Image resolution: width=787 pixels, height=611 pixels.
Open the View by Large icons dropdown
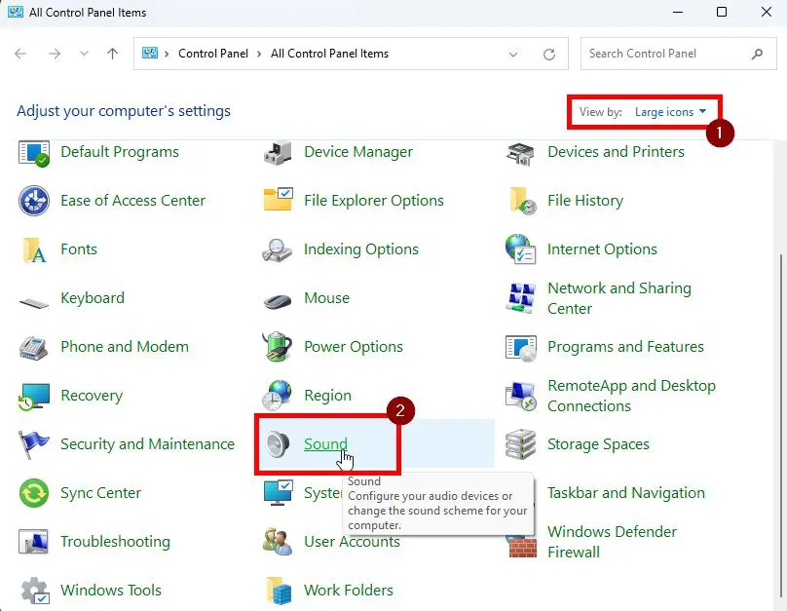click(670, 112)
